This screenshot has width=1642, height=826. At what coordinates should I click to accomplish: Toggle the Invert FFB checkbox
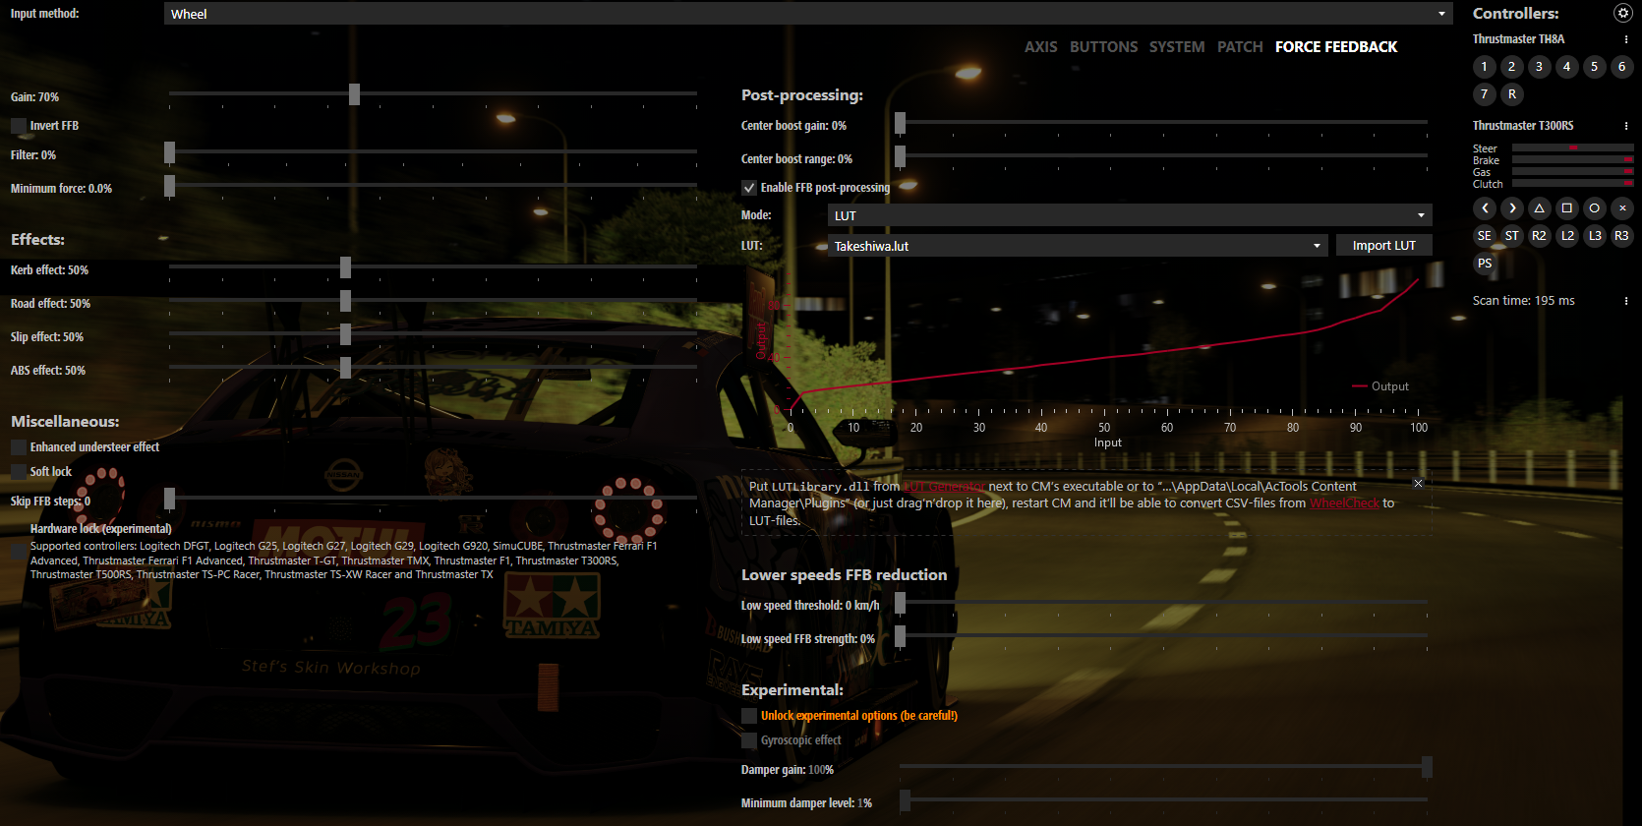click(x=19, y=126)
